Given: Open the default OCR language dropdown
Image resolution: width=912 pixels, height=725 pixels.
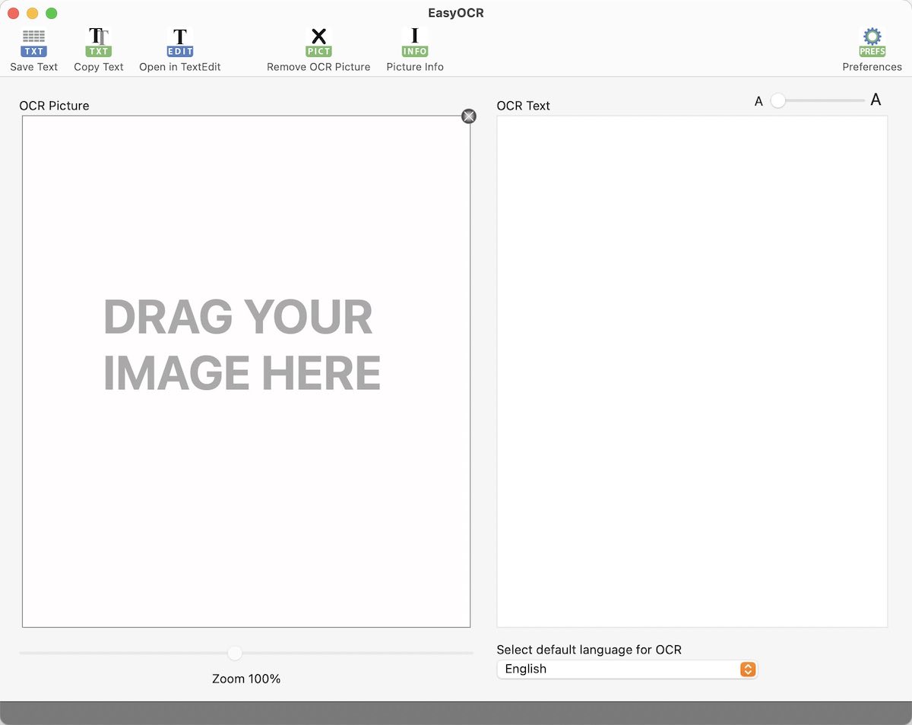Looking at the screenshot, I should [627, 670].
